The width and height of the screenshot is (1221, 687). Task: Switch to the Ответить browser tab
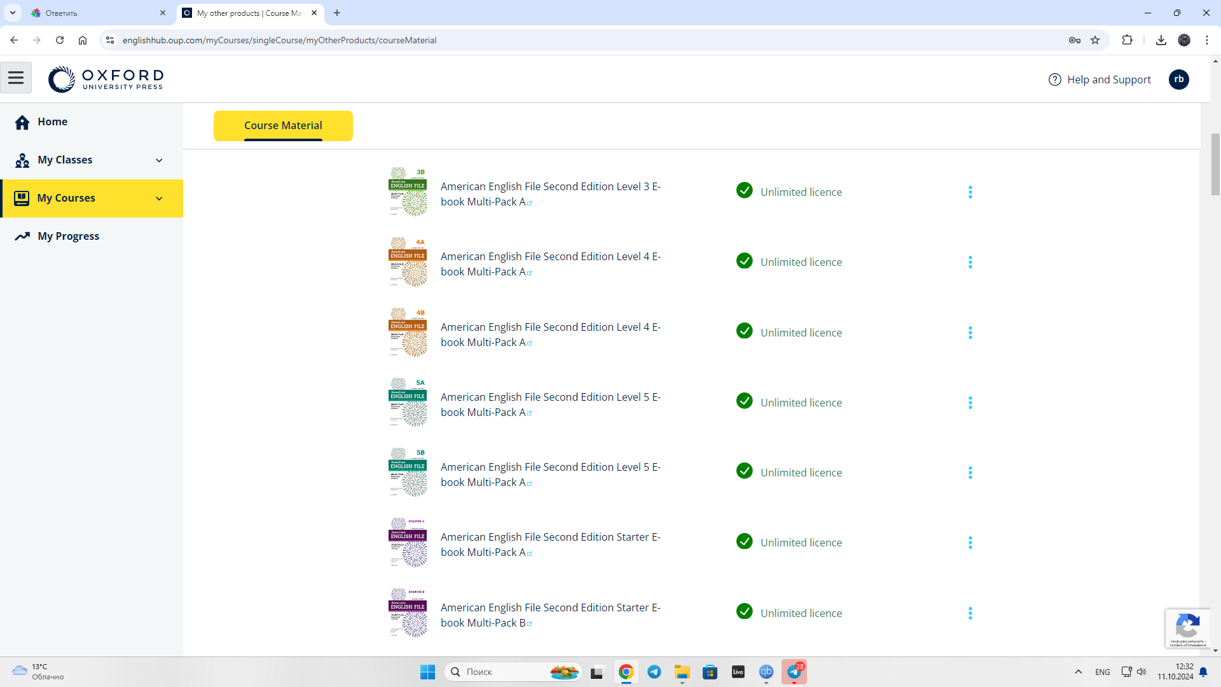(x=99, y=13)
